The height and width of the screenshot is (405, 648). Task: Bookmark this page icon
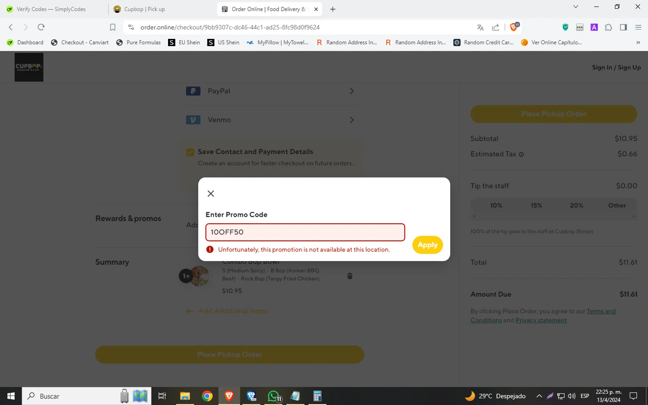point(113,27)
